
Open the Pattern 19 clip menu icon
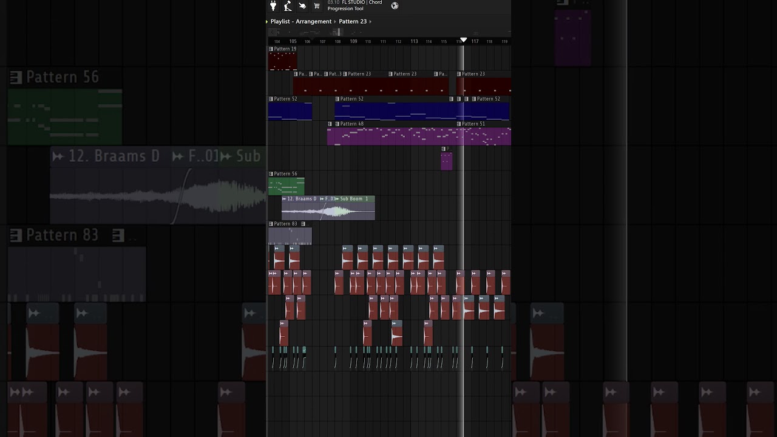pos(271,49)
